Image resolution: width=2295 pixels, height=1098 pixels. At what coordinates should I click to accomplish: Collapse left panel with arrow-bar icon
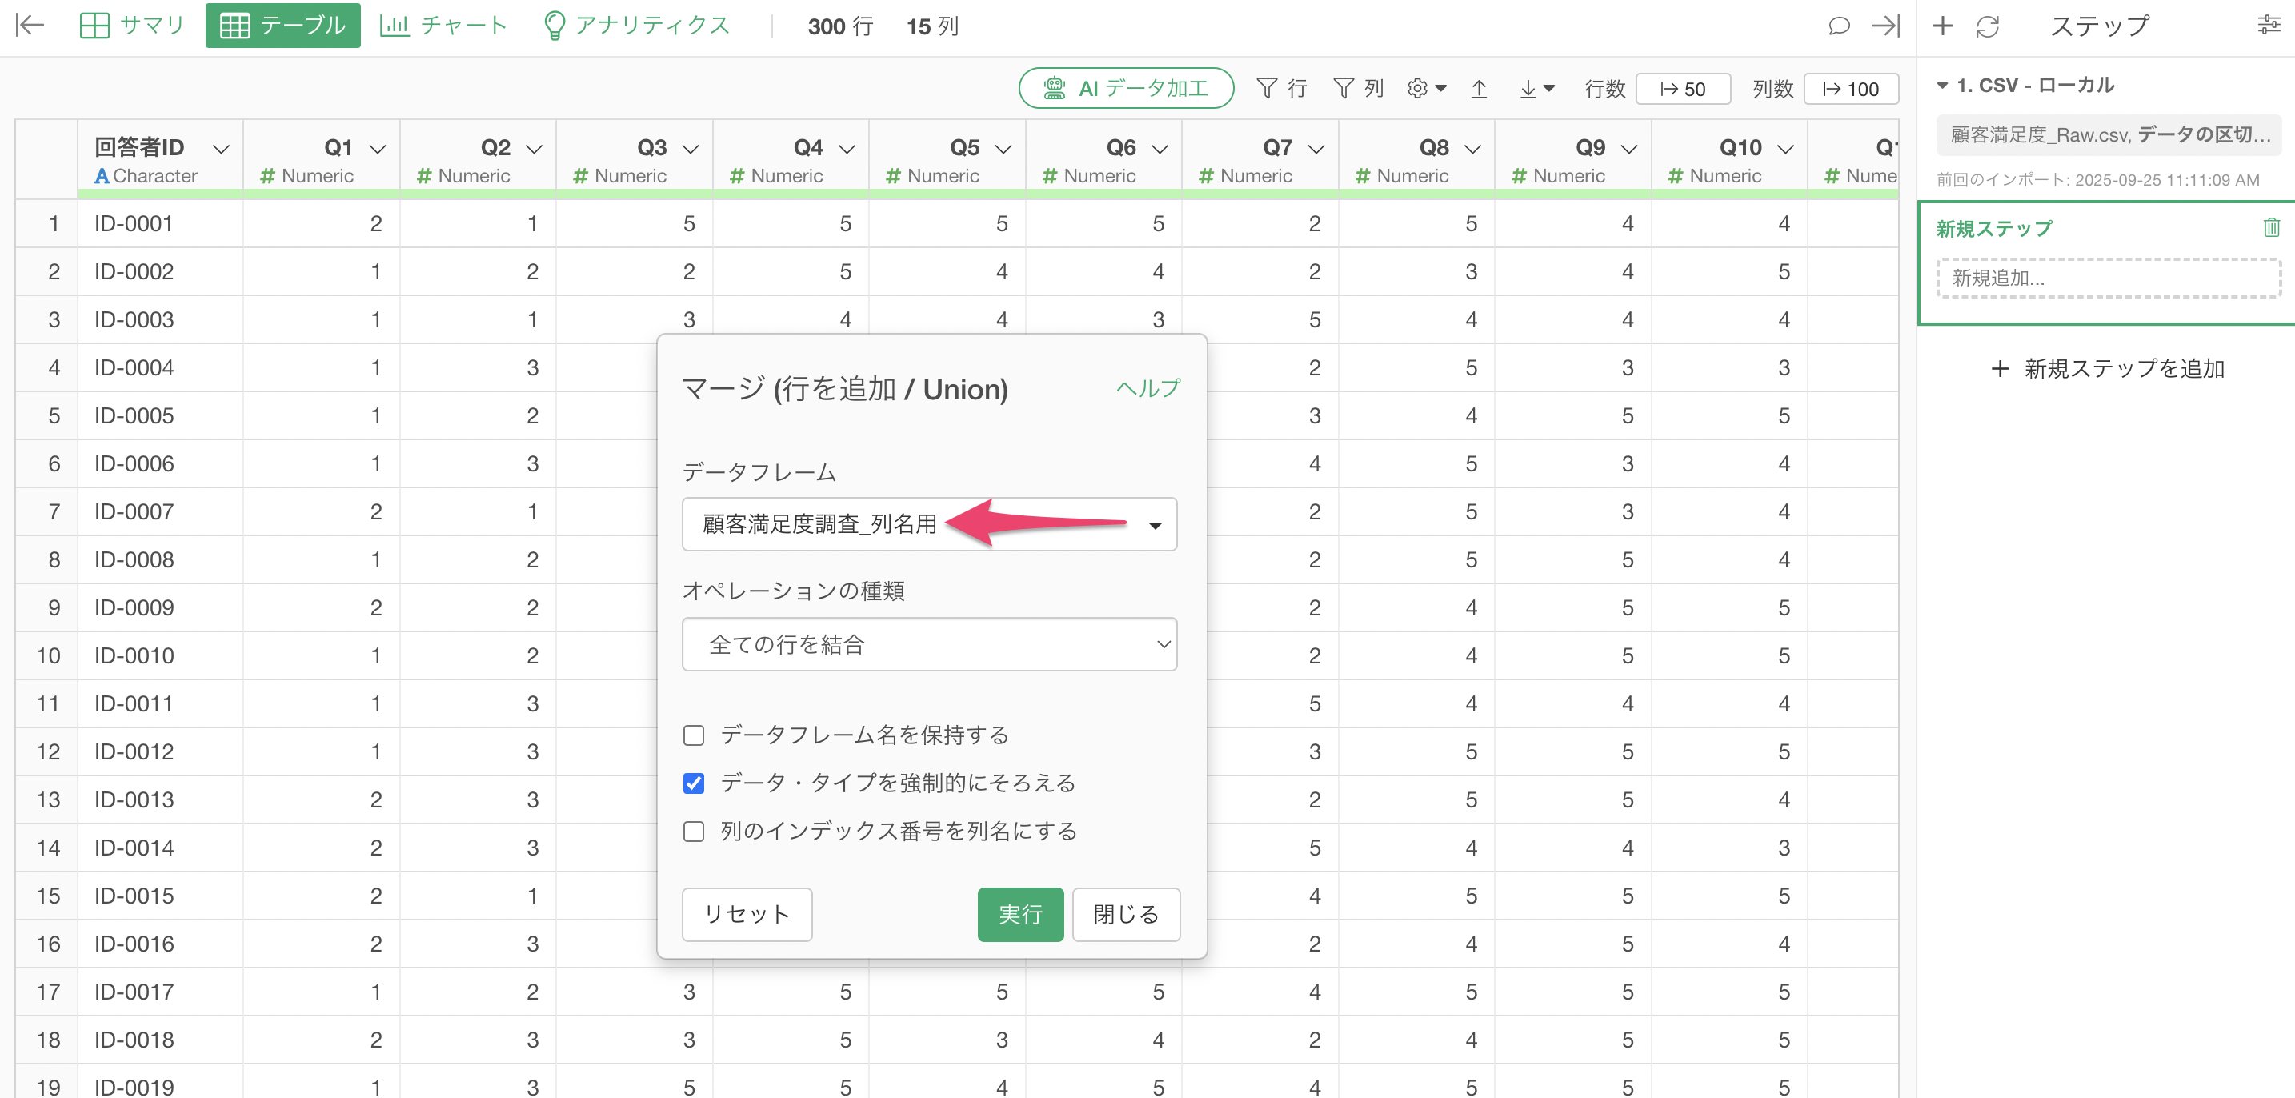pos(30,26)
